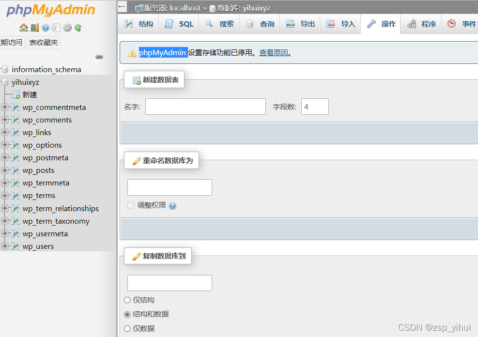Click the yellow warning triangle icon
Screen dimensions: 478x337
click(132, 53)
